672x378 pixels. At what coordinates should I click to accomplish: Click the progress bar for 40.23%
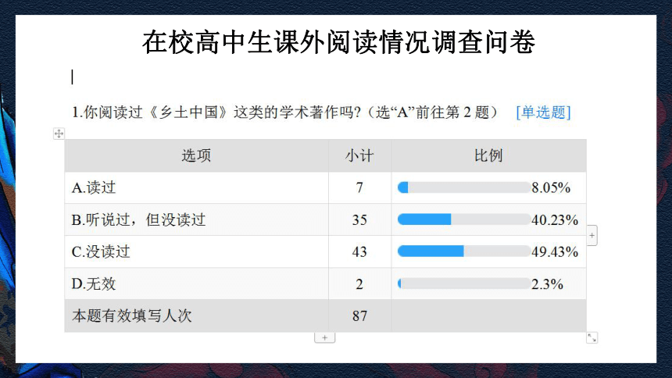coord(464,219)
